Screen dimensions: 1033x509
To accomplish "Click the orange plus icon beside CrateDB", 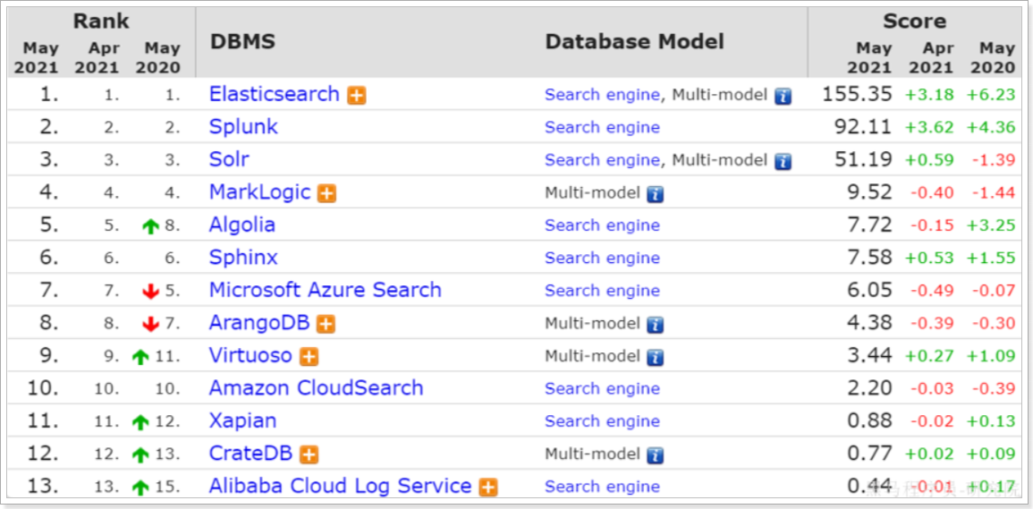I will (309, 455).
